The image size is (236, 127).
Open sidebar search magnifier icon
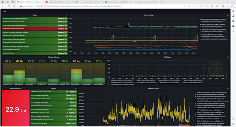click(233, 11)
